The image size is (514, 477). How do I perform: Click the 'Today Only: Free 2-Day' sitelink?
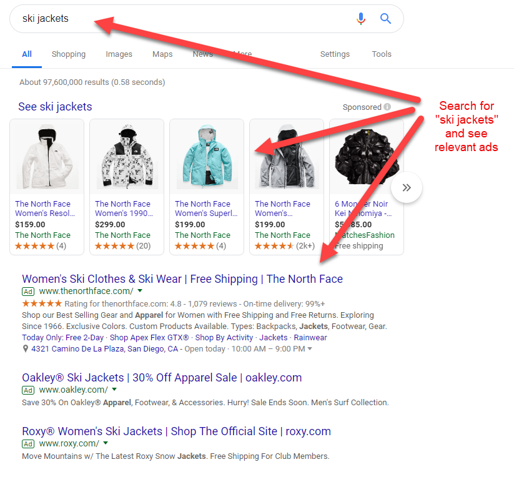pyautogui.click(x=62, y=337)
